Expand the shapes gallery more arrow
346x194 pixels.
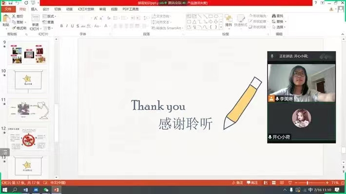tap(221, 27)
